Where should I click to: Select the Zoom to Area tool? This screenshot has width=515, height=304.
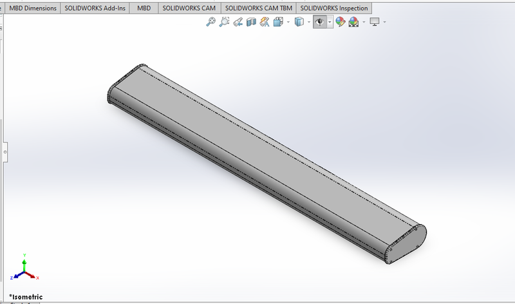225,22
